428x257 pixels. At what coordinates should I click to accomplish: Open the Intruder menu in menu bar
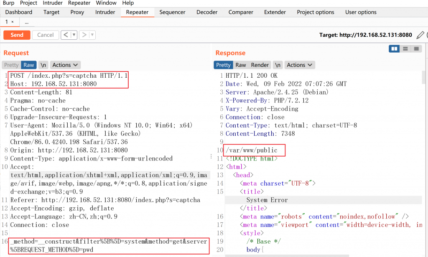(x=52, y=3)
